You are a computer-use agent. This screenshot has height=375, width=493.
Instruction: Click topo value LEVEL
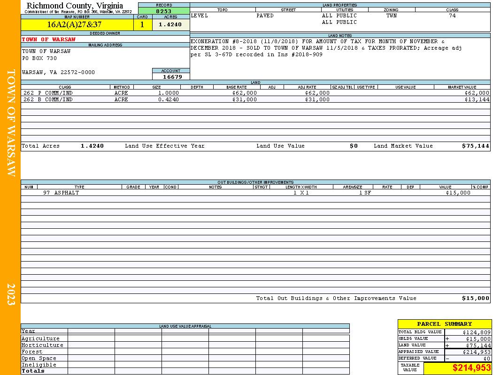click(x=200, y=15)
